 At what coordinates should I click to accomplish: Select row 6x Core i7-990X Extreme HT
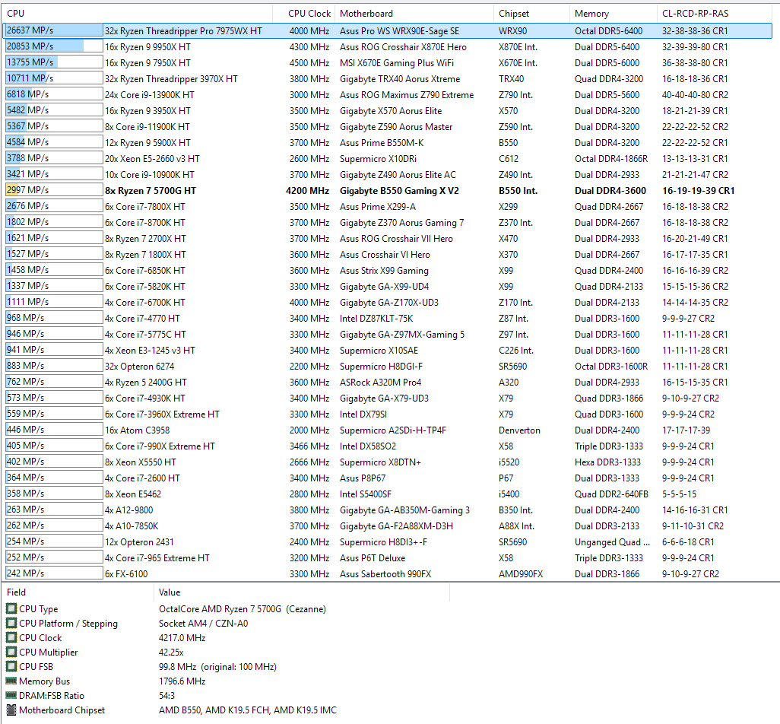point(387,446)
